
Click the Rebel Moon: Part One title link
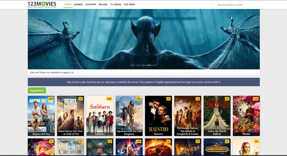pyautogui.click(x=70, y=132)
